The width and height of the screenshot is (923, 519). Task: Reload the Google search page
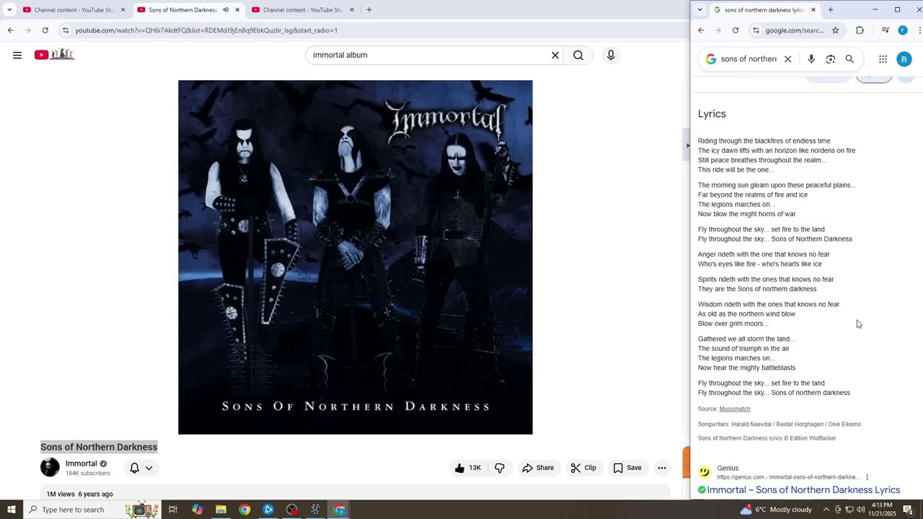pos(736,30)
